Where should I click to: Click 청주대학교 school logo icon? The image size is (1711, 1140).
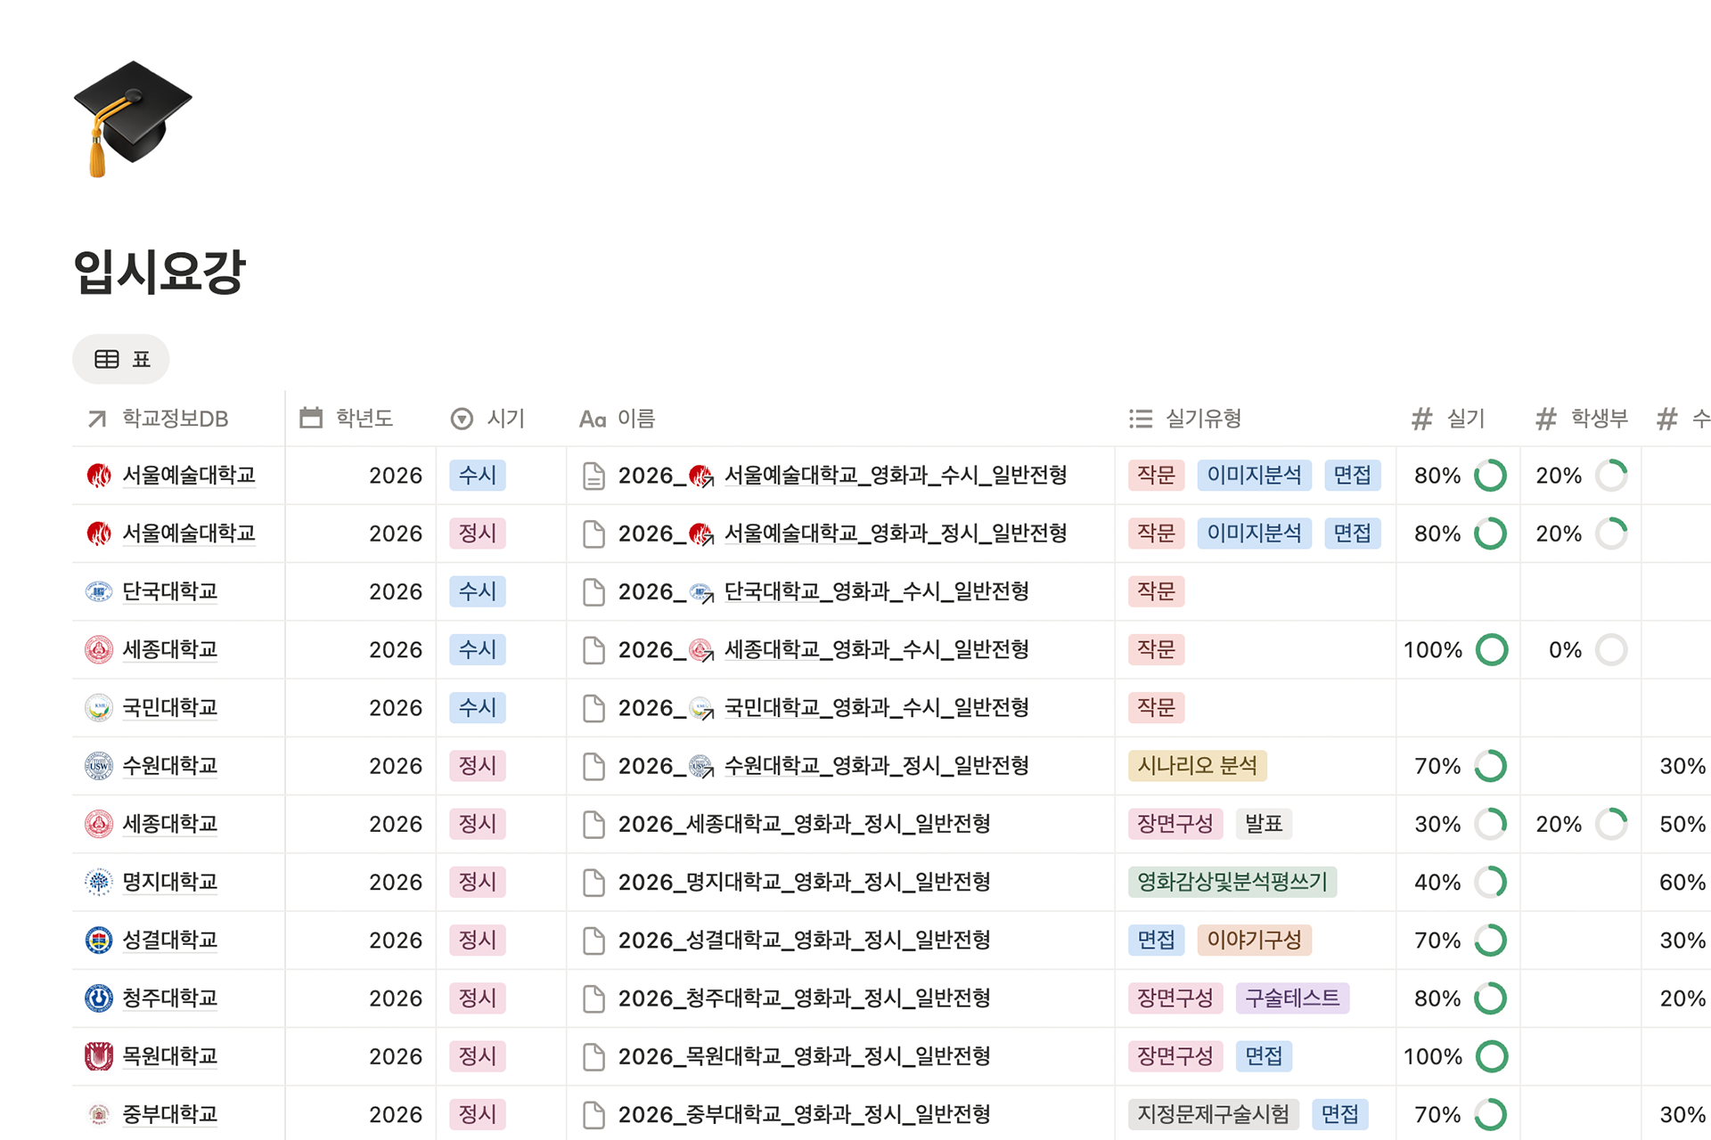[99, 998]
